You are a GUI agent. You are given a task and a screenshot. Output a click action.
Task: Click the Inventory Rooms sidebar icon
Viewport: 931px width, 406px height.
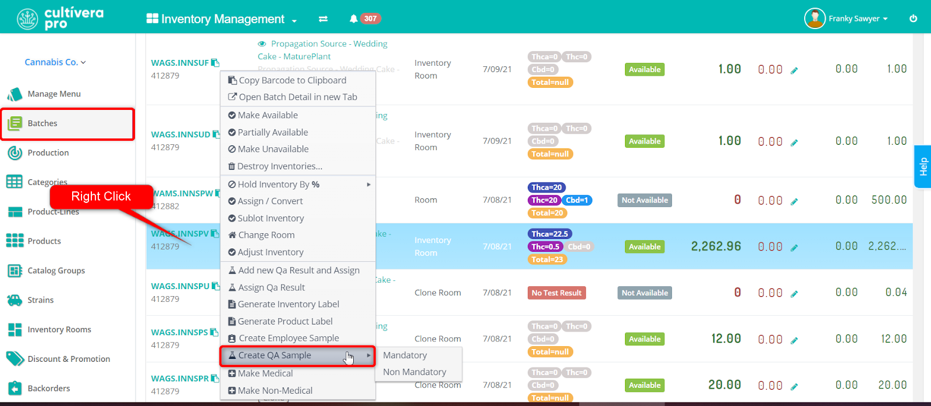pos(15,329)
